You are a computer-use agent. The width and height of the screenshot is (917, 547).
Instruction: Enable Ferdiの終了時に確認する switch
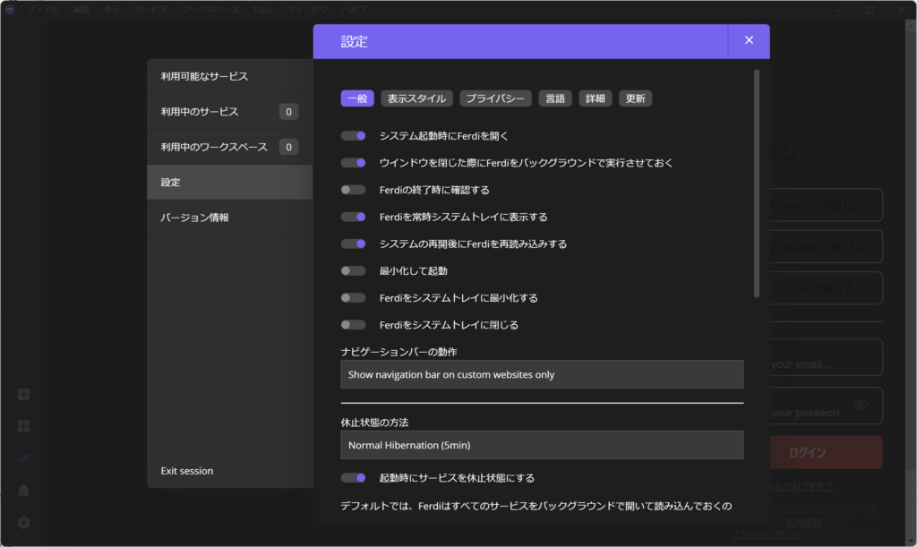click(353, 190)
